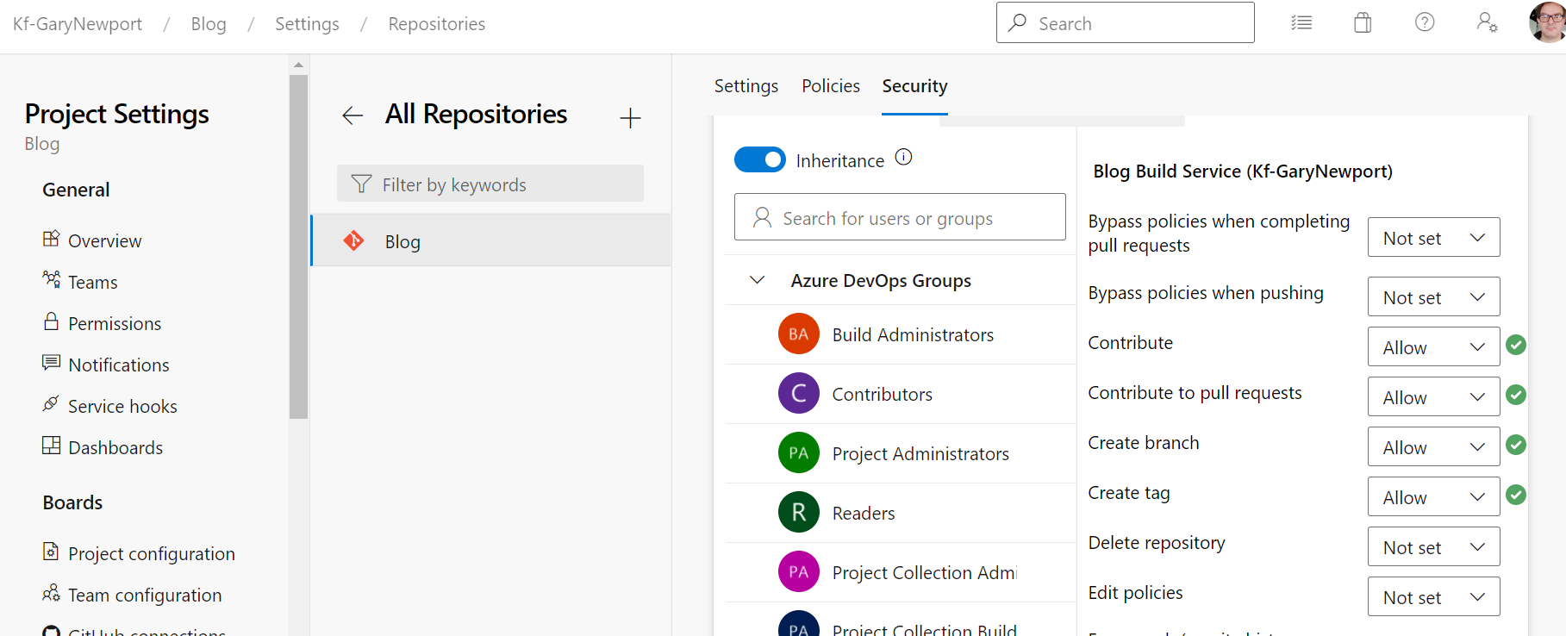Viewport: 1566px width, 636px height.
Task: Click the Kf-GaryNewport breadcrumb link
Action: pyautogui.click(x=78, y=24)
